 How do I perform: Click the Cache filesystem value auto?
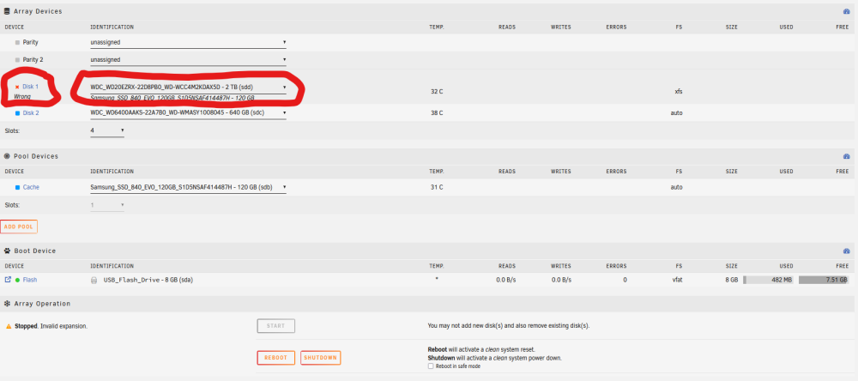pos(676,187)
